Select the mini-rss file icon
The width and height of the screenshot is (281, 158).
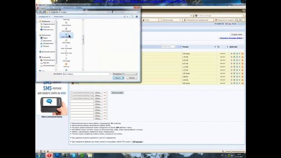[x=66, y=64]
